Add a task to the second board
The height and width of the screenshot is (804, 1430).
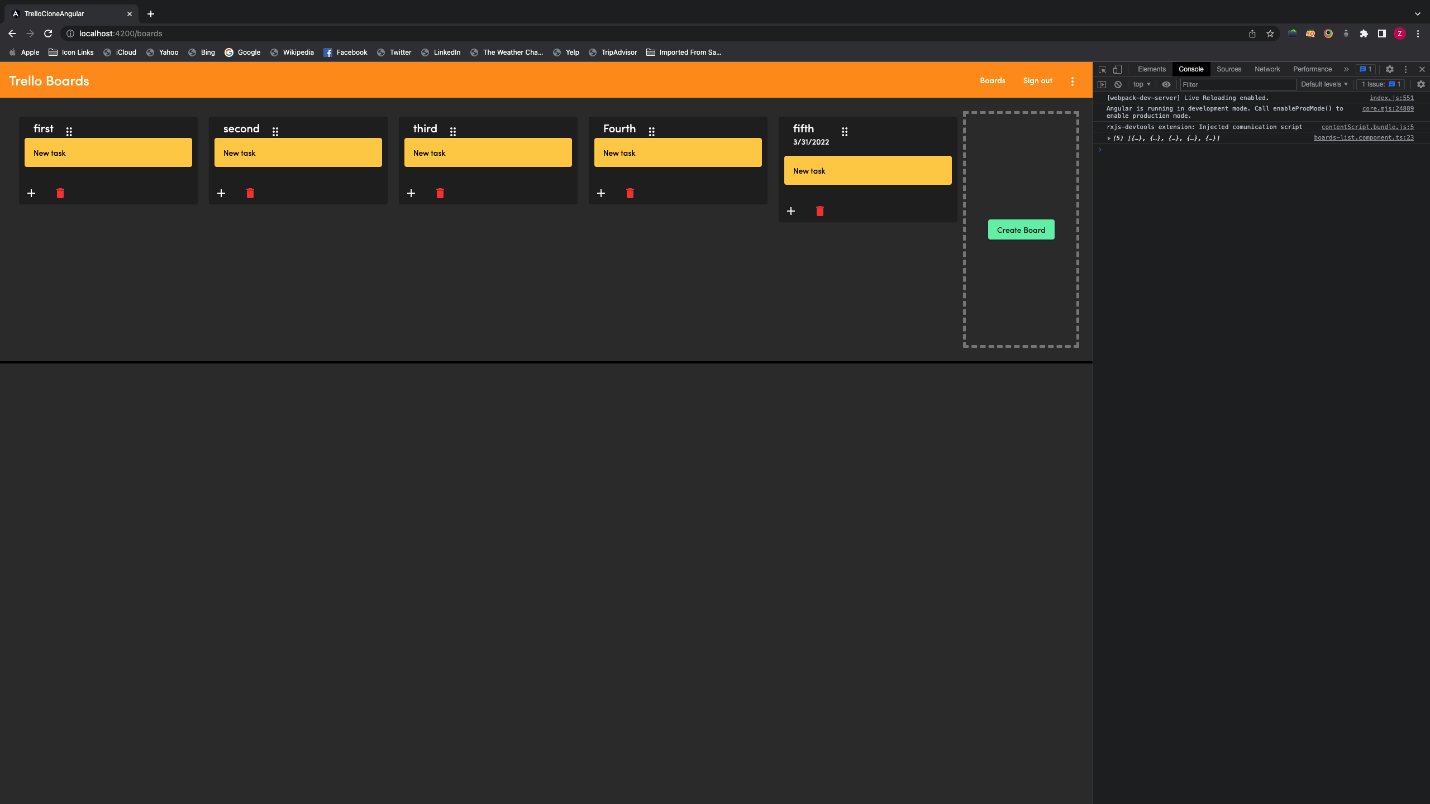tap(221, 193)
